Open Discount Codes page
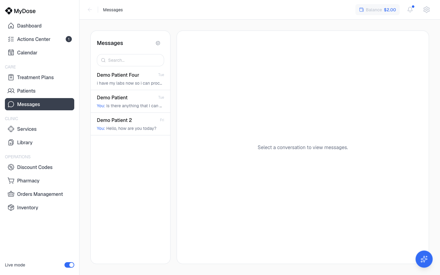 tap(39, 167)
